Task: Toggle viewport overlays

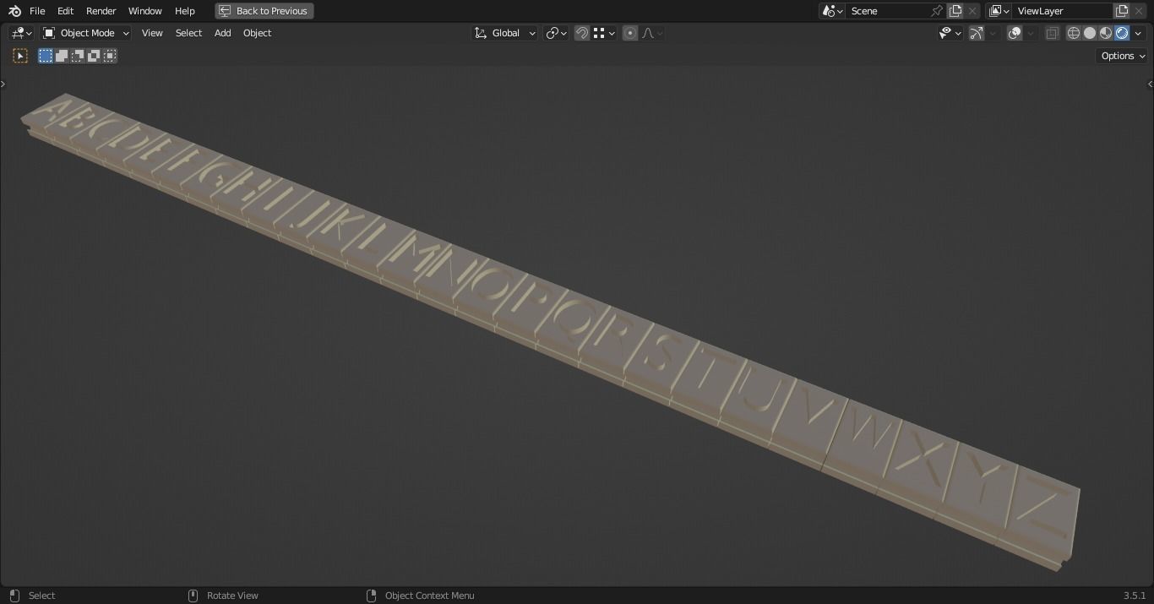Action: (1015, 33)
